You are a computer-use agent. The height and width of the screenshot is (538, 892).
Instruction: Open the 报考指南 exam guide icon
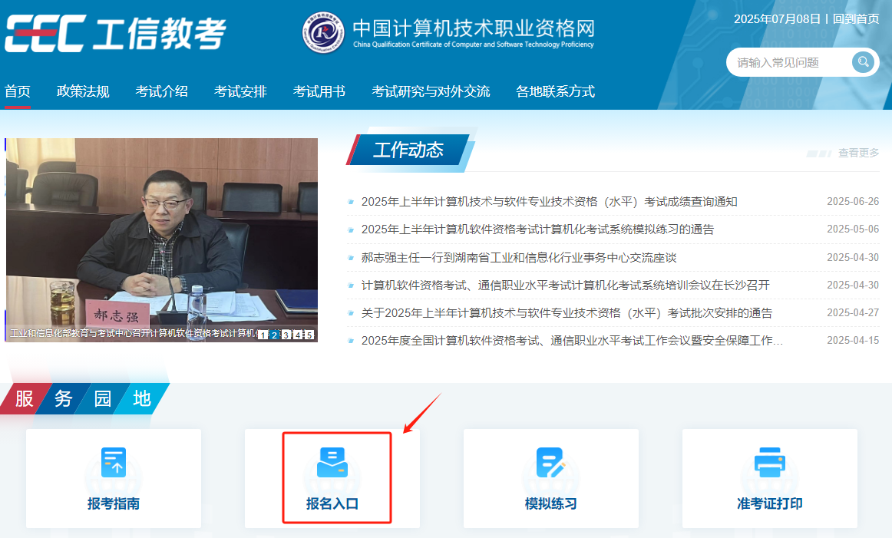click(114, 460)
